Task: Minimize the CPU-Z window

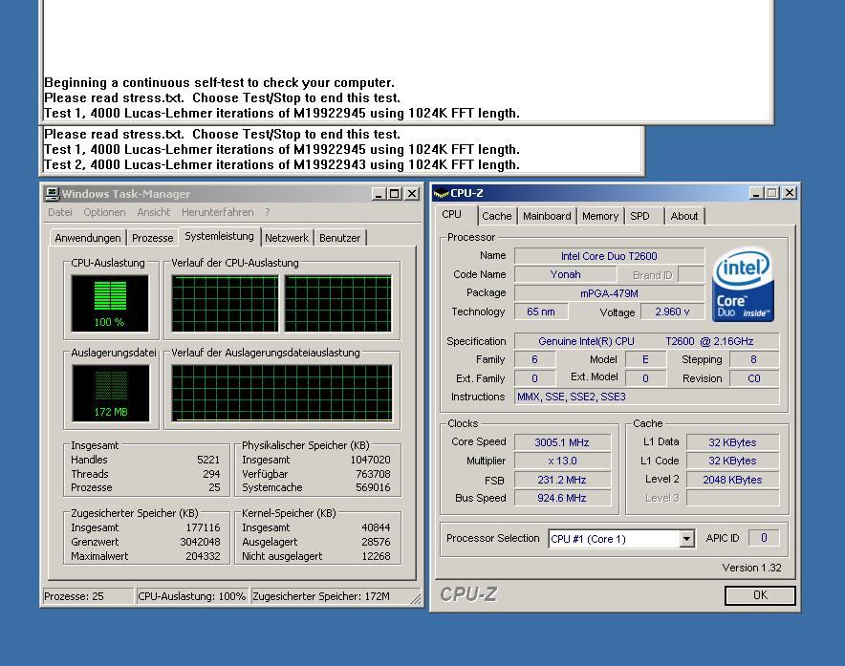Action: tap(757, 193)
